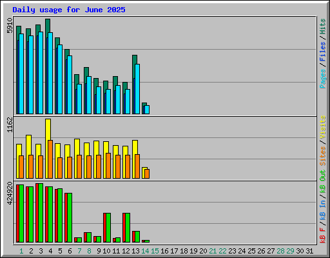
Task: Select day 10 on the x-axis
Action: tap(106, 251)
